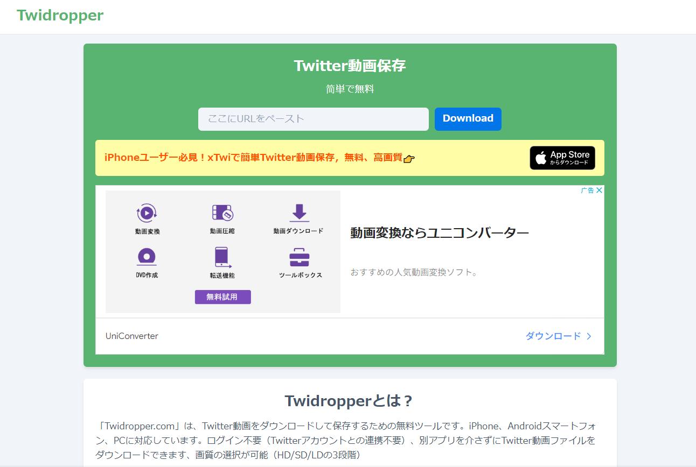
Task: Click the Apple logo inside App Store badge
Action: click(541, 158)
